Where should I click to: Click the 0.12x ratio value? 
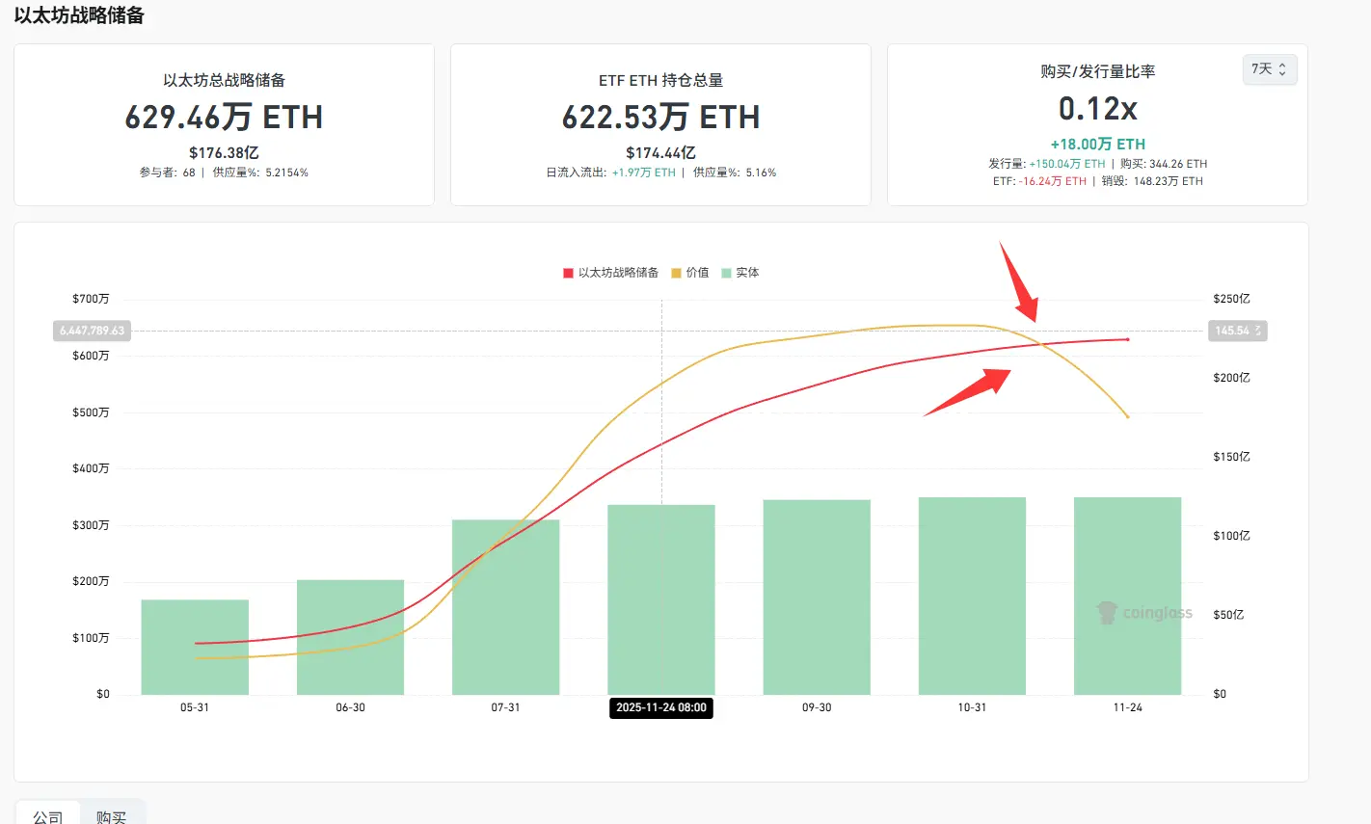(x=1097, y=109)
